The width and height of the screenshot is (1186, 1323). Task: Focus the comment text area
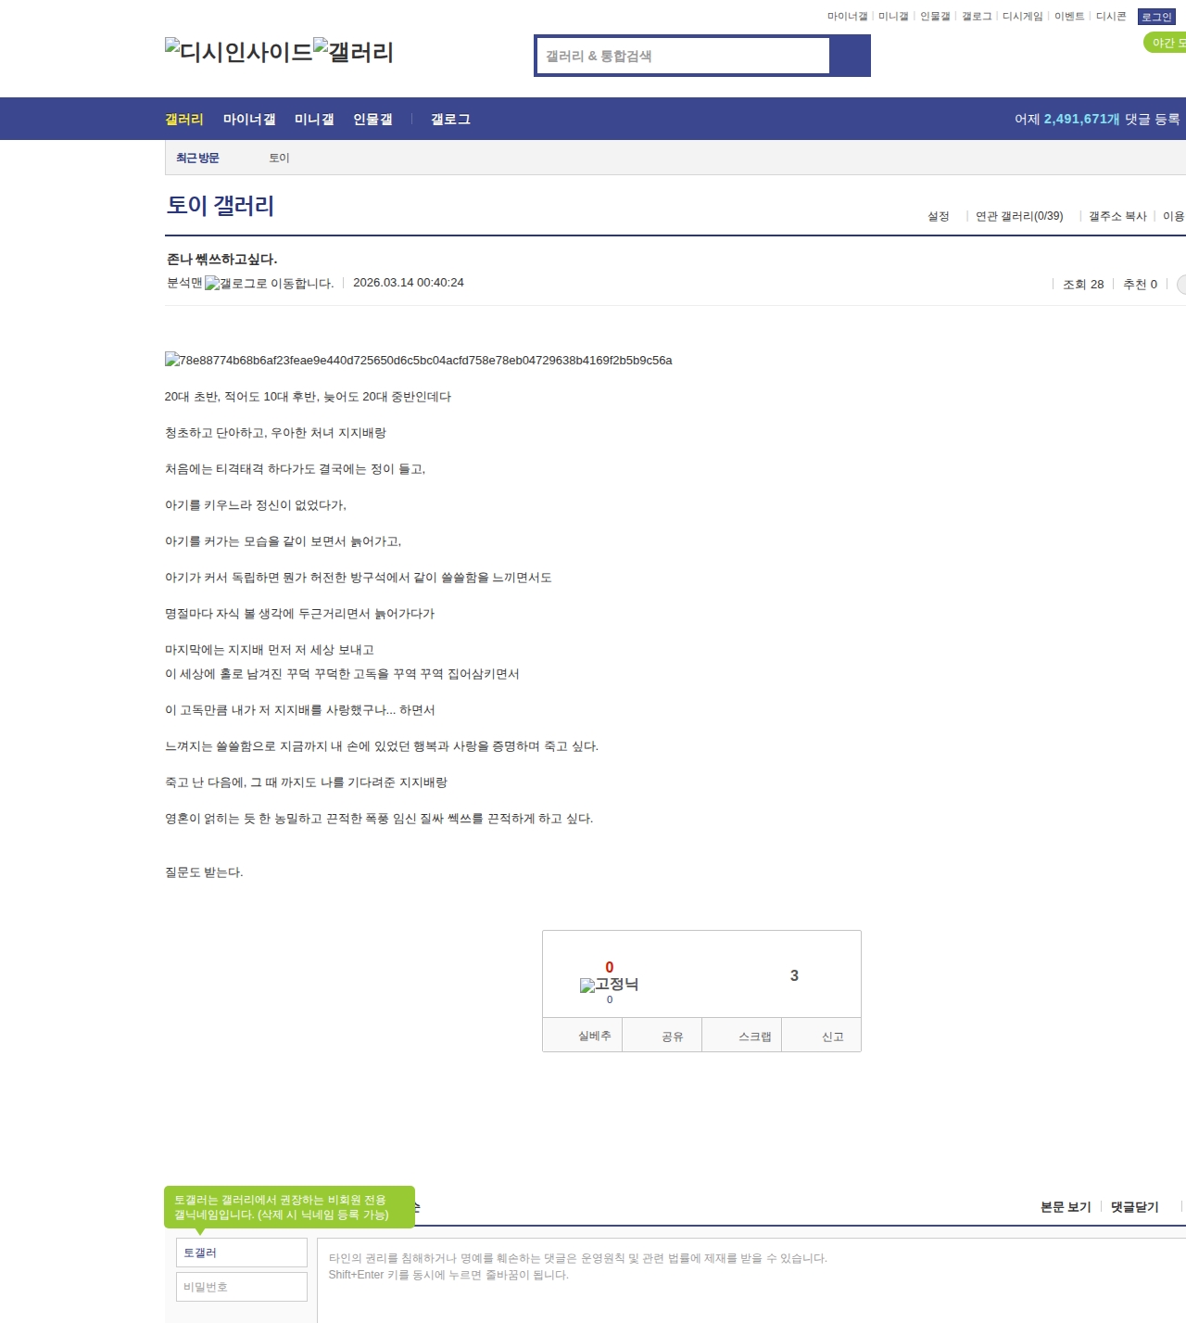pos(751,1280)
